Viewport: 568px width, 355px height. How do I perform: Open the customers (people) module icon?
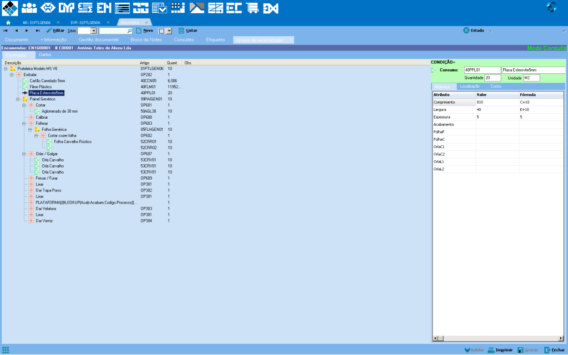pyautogui.click(x=29, y=8)
